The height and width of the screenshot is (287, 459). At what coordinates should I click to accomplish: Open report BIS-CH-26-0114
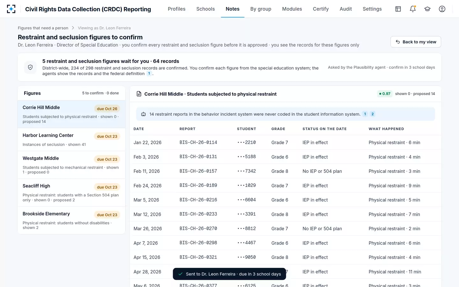(198, 143)
